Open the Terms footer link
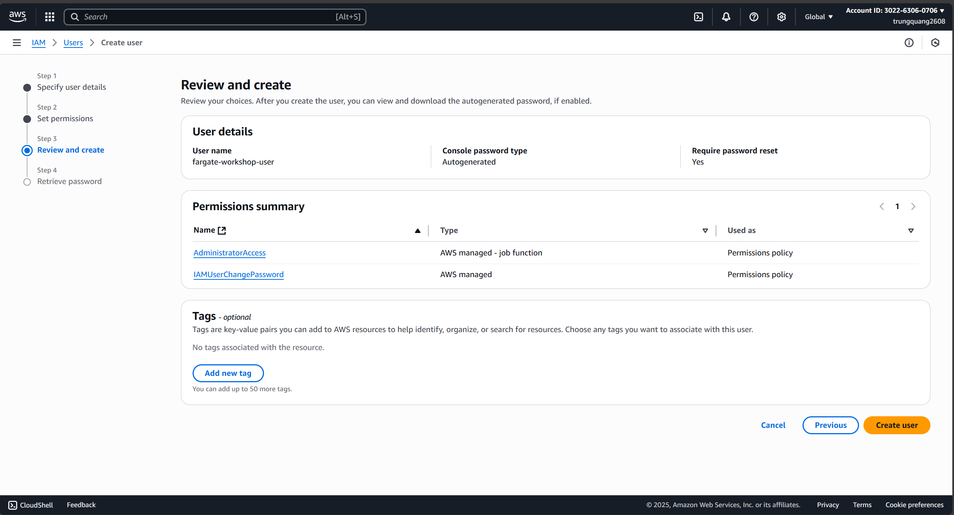 click(862, 505)
